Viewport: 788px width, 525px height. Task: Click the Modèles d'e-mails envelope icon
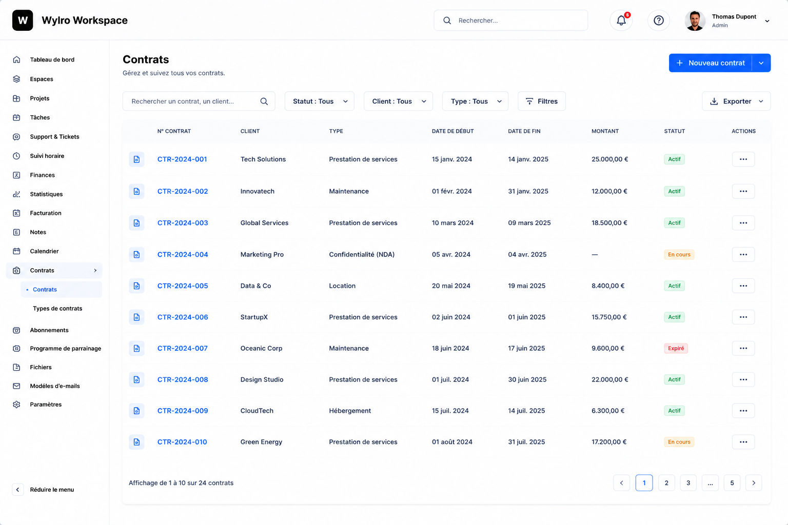click(16, 386)
